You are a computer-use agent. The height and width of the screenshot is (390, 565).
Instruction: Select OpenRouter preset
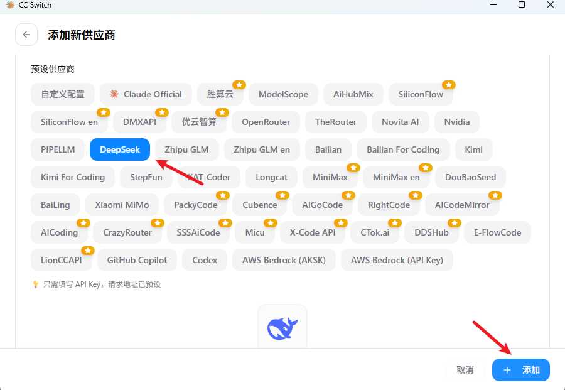click(x=266, y=122)
